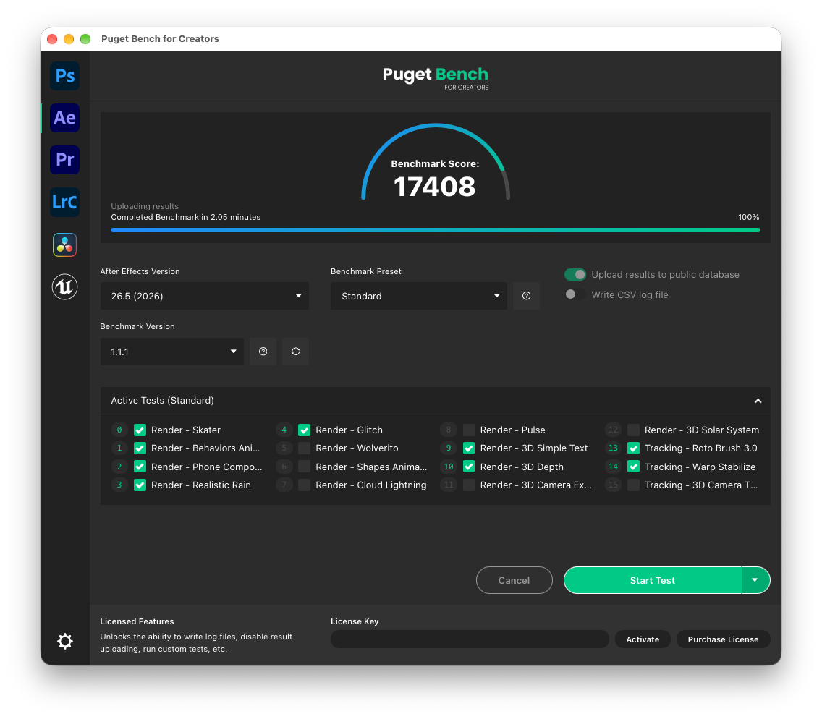Viewport: 822px width, 719px height.
Task: Select the DaVinci Resolve icon
Action: (x=65, y=244)
